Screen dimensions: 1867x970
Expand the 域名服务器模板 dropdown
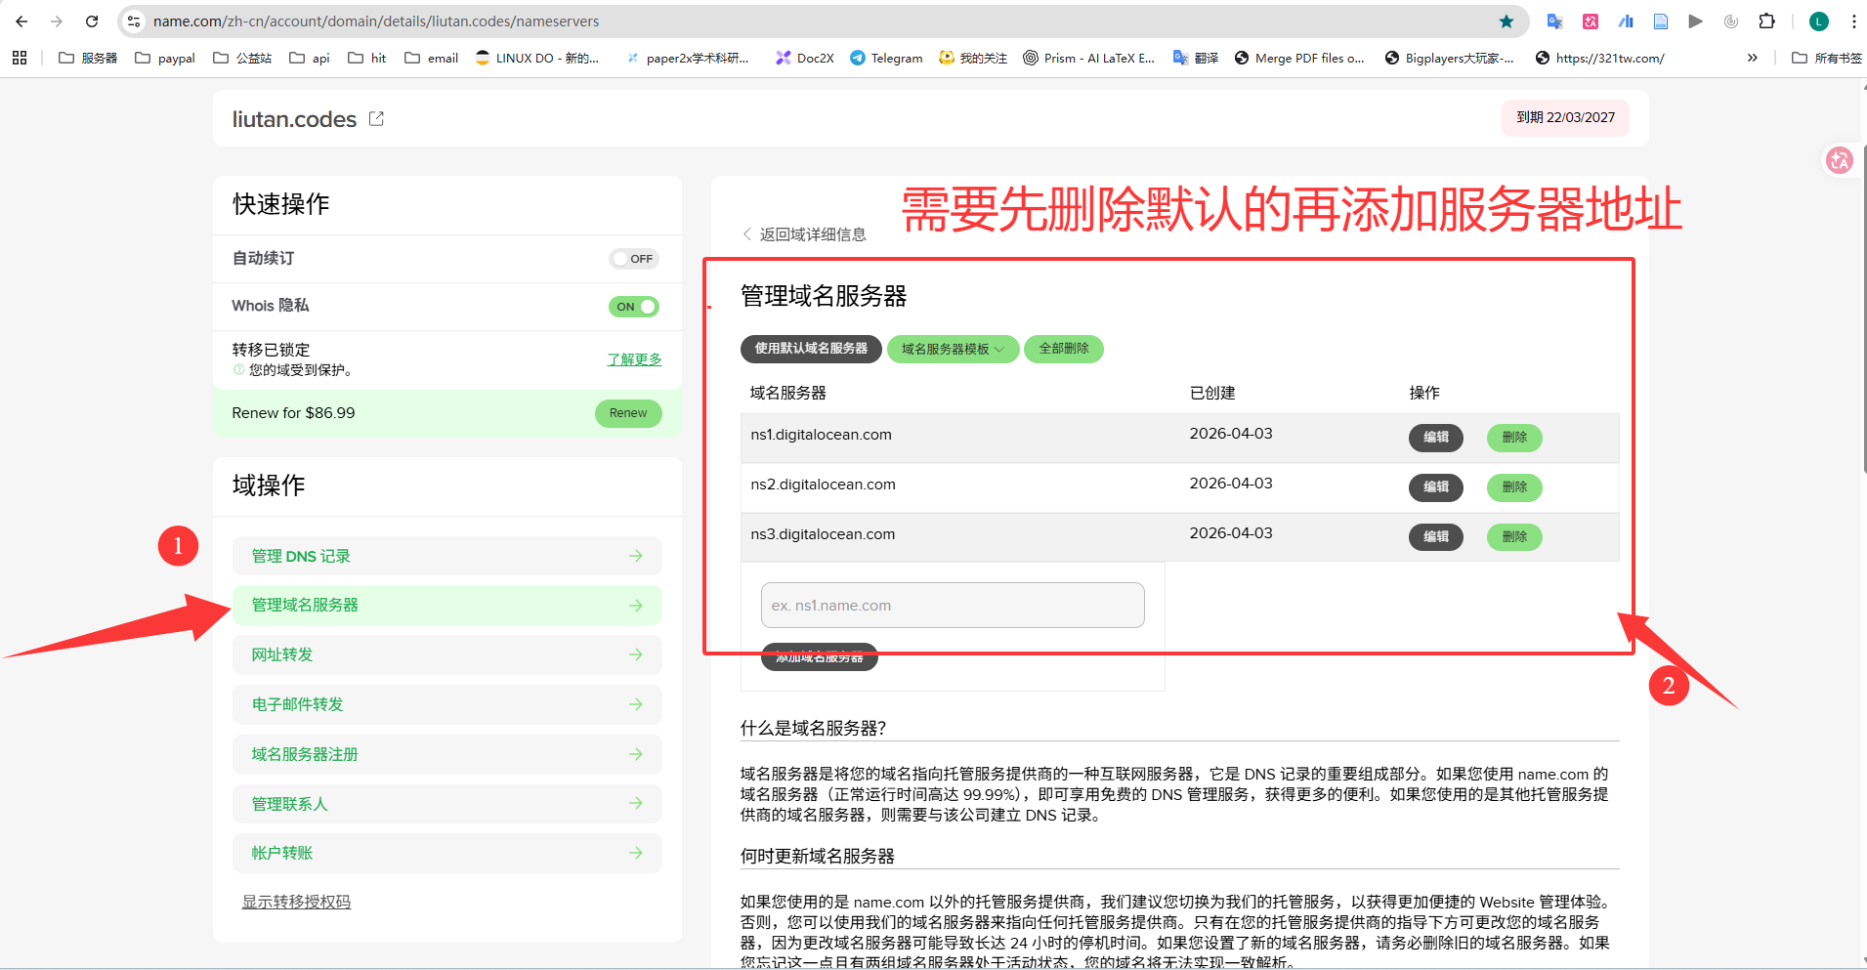click(953, 349)
